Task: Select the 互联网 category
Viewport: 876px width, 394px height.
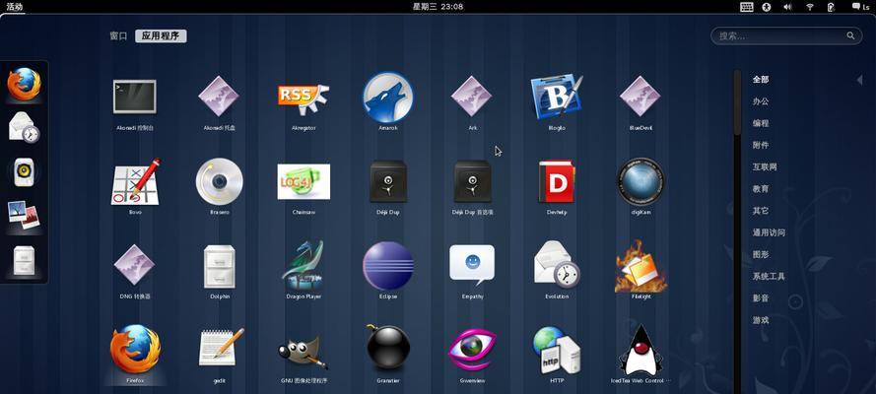Action: point(765,166)
